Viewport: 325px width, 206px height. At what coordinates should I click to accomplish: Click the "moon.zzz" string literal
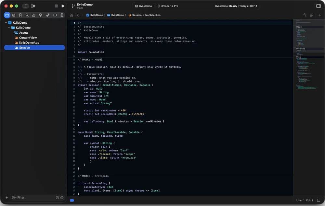(128, 158)
